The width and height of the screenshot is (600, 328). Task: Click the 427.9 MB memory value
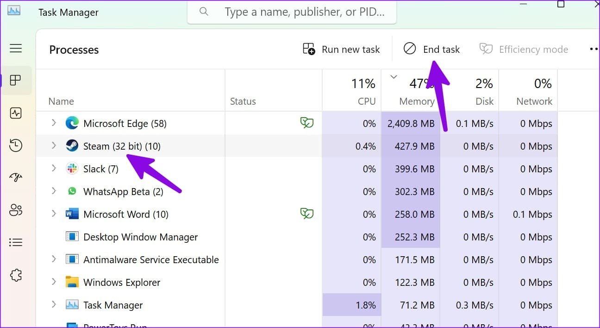coord(415,146)
